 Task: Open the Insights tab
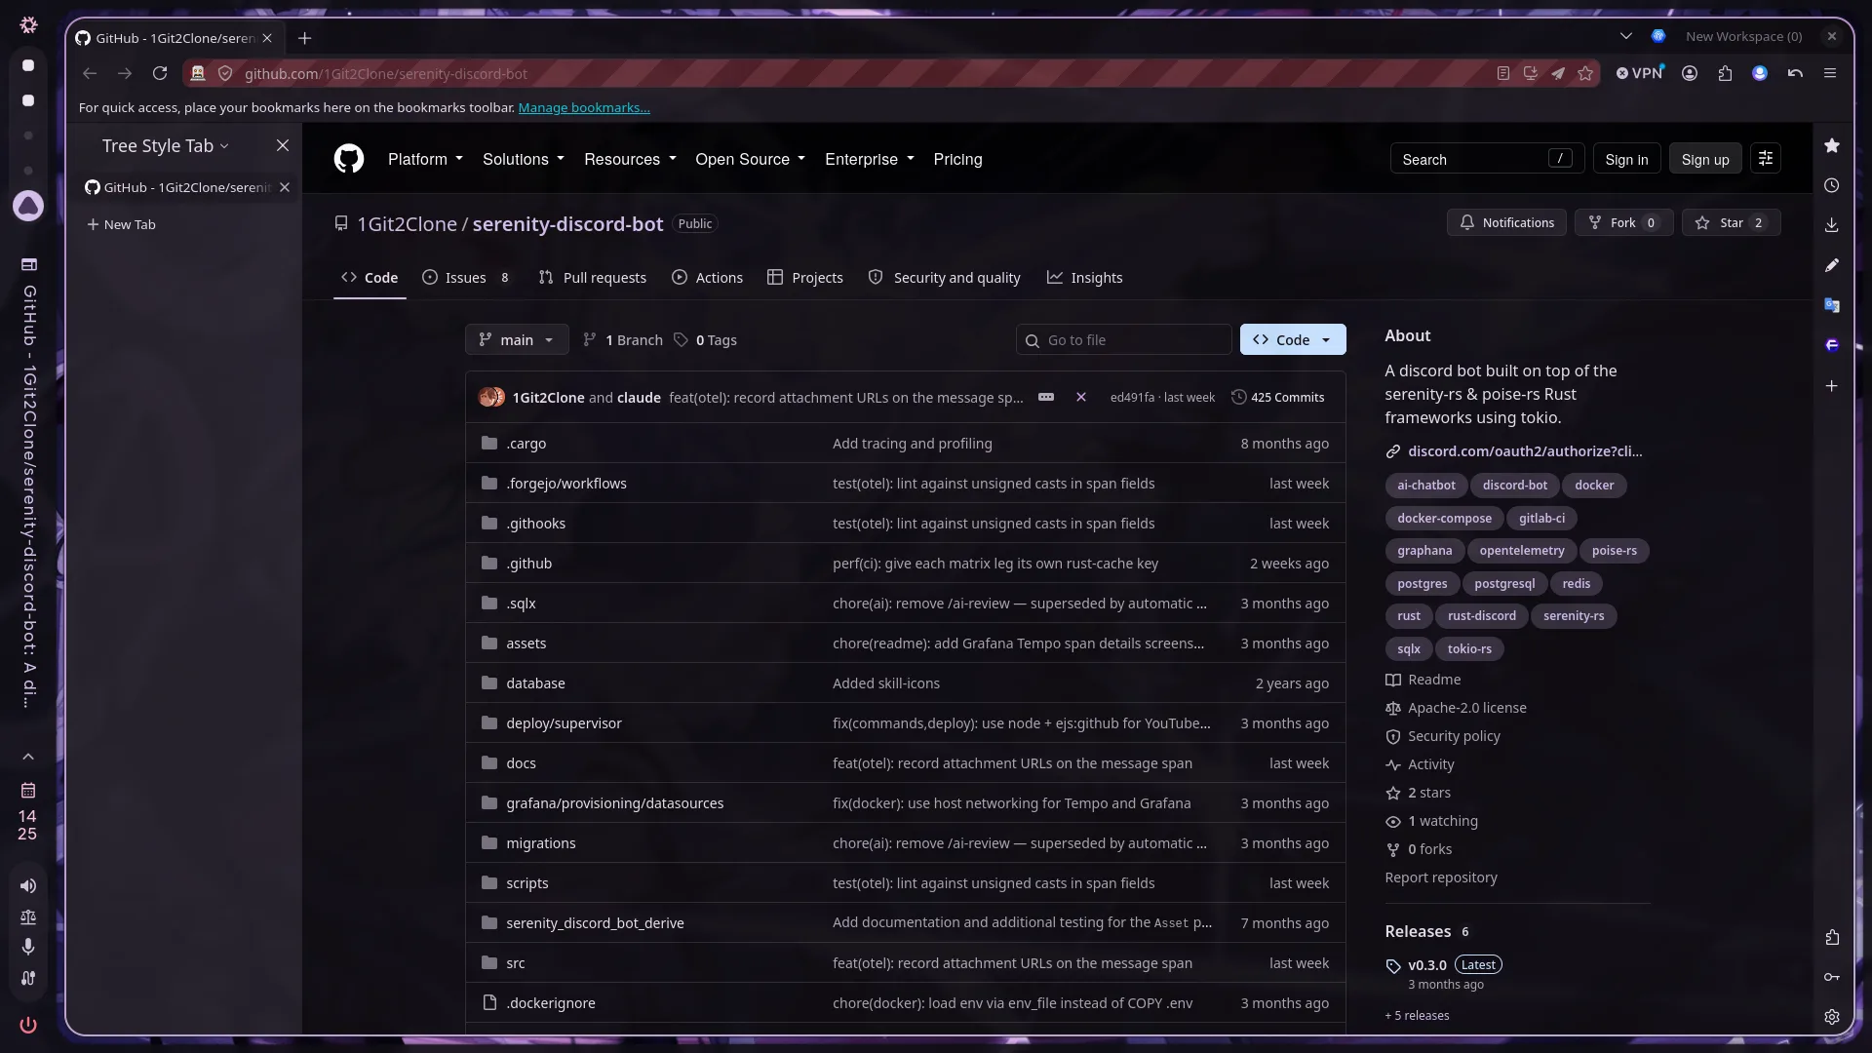(1085, 278)
